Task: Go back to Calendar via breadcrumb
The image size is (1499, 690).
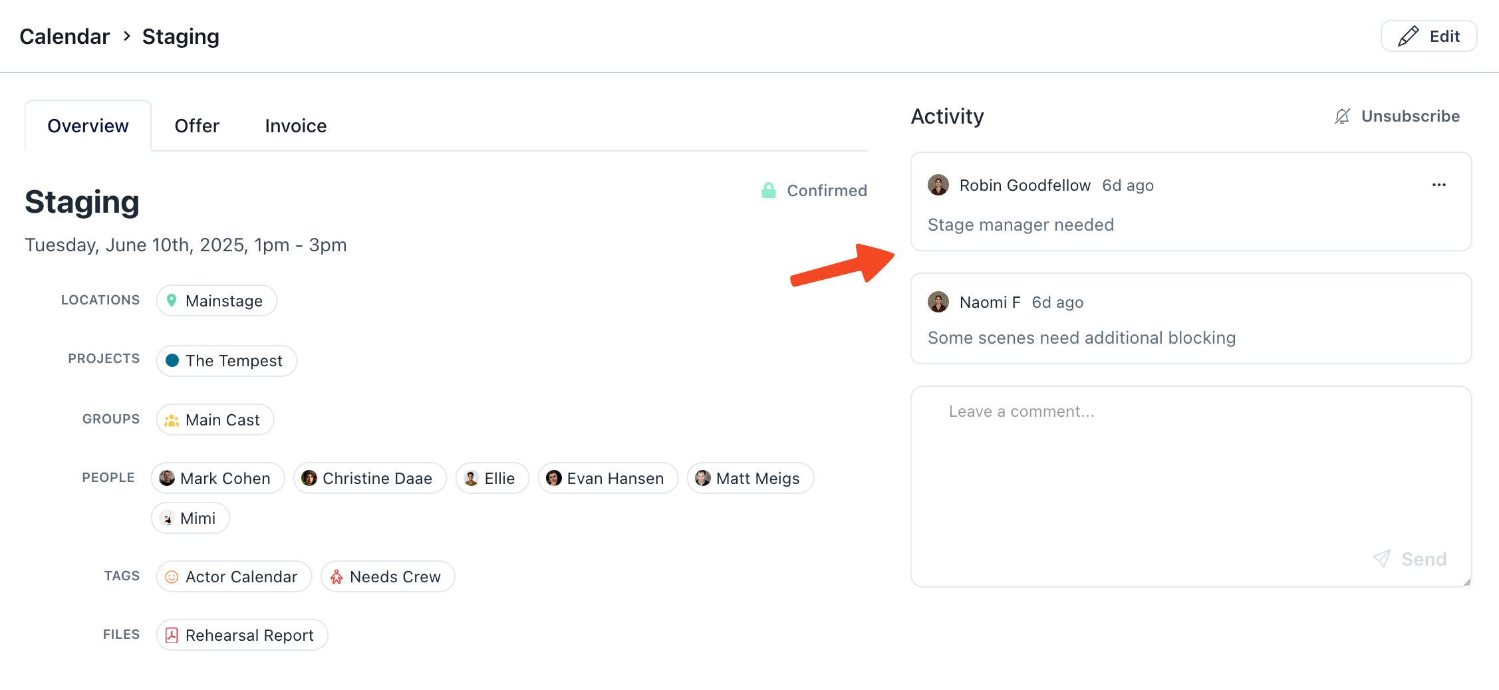Action: pos(65,37)
